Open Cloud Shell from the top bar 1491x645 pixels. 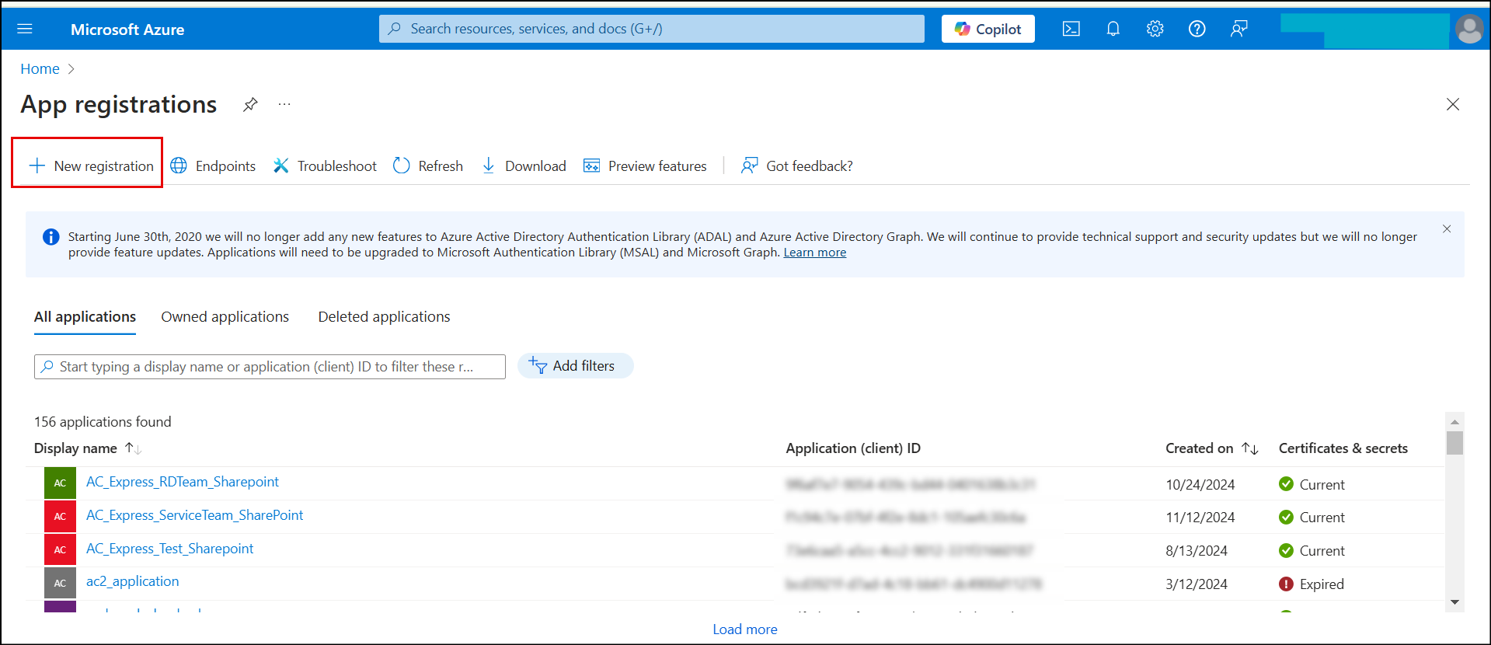pos(1071,29)
